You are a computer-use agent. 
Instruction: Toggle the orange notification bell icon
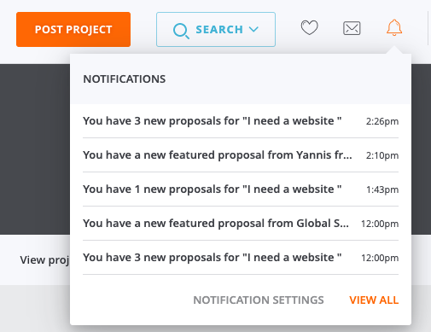(394, 27)
